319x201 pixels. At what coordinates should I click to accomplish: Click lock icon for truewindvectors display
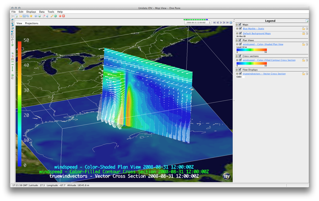303,74
